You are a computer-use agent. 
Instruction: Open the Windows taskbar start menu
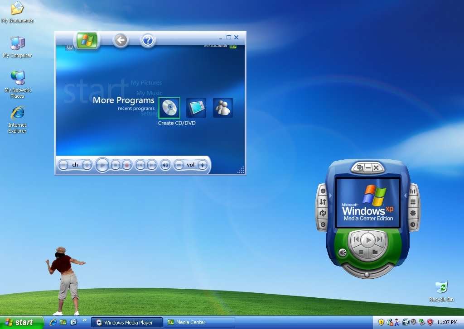21,323
